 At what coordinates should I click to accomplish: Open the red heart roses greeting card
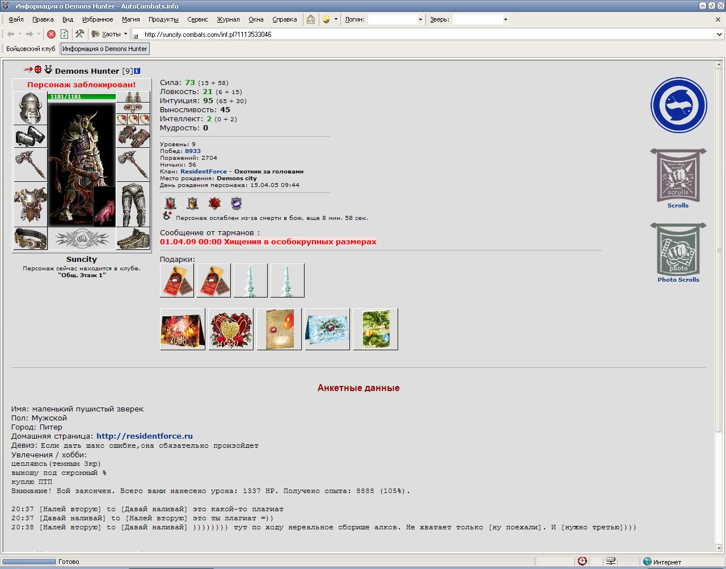[231, 329]
